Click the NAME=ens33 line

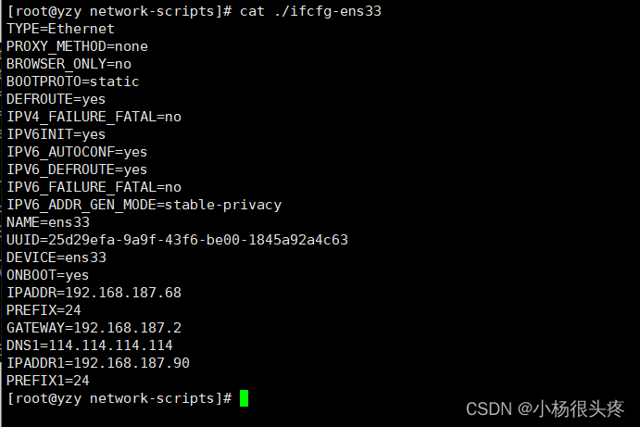[x=48, y=222]
